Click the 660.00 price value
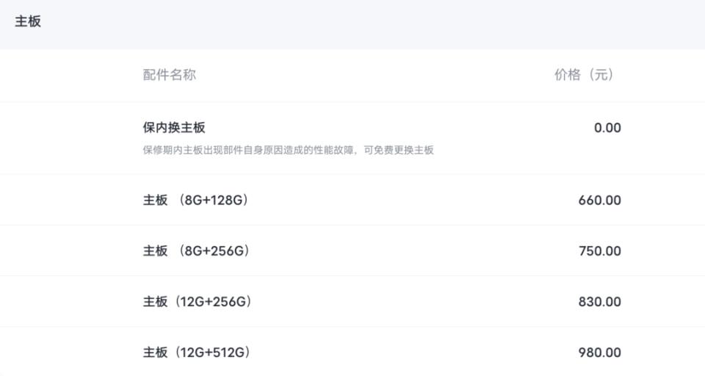This screenshot has height=376, width=705. click(600, 200)
